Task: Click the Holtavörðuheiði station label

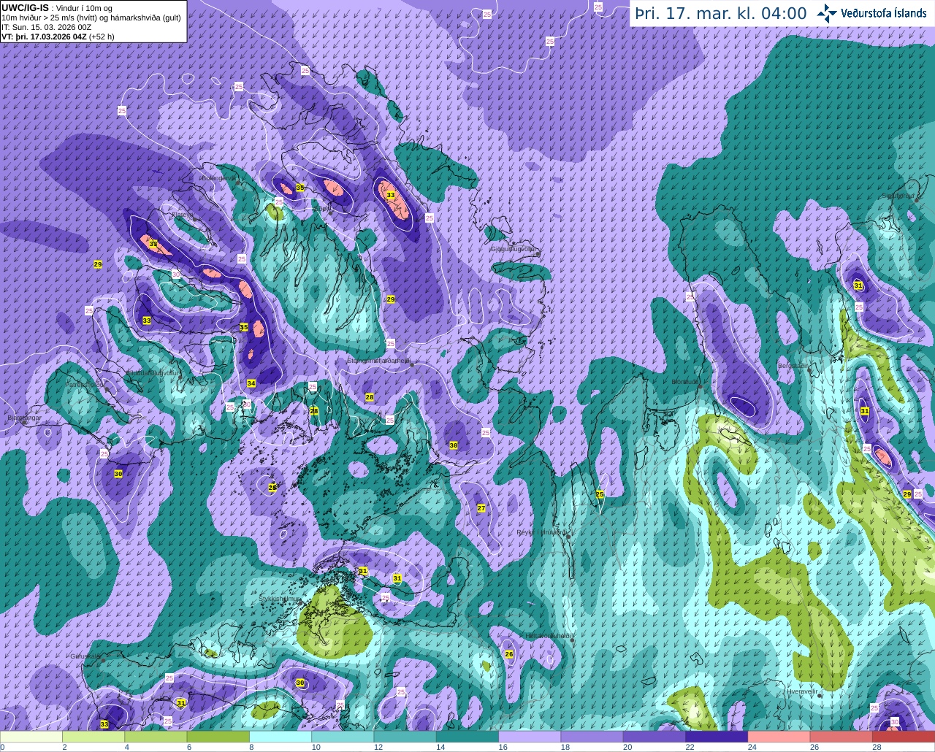Action: [x=547, y=636]
